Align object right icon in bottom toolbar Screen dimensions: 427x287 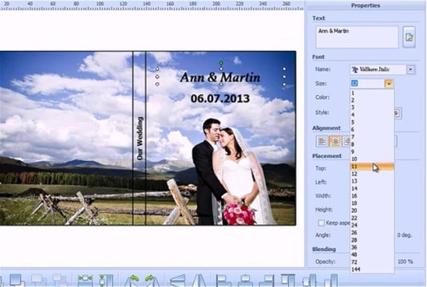(x=267, y=281)
